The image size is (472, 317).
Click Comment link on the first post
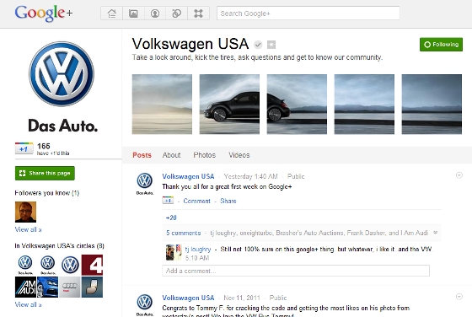click(x=197, y=201)
